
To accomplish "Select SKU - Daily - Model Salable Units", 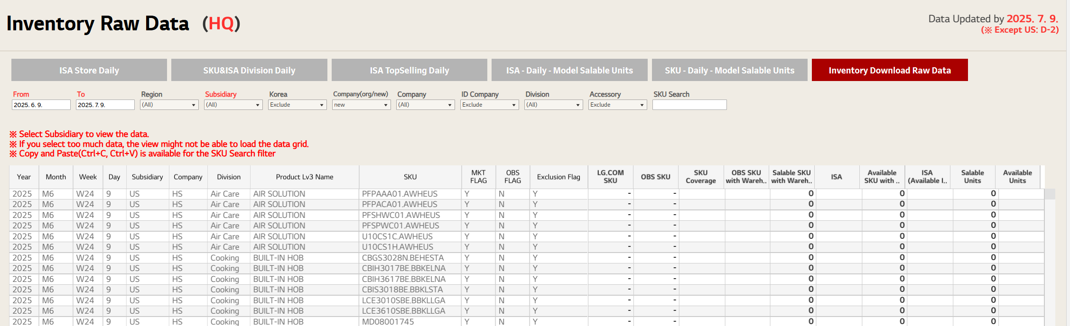I will click(729, 70).
